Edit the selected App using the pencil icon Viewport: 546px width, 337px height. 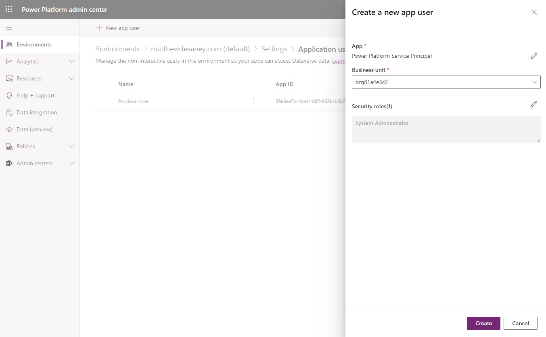pos(534,55)
